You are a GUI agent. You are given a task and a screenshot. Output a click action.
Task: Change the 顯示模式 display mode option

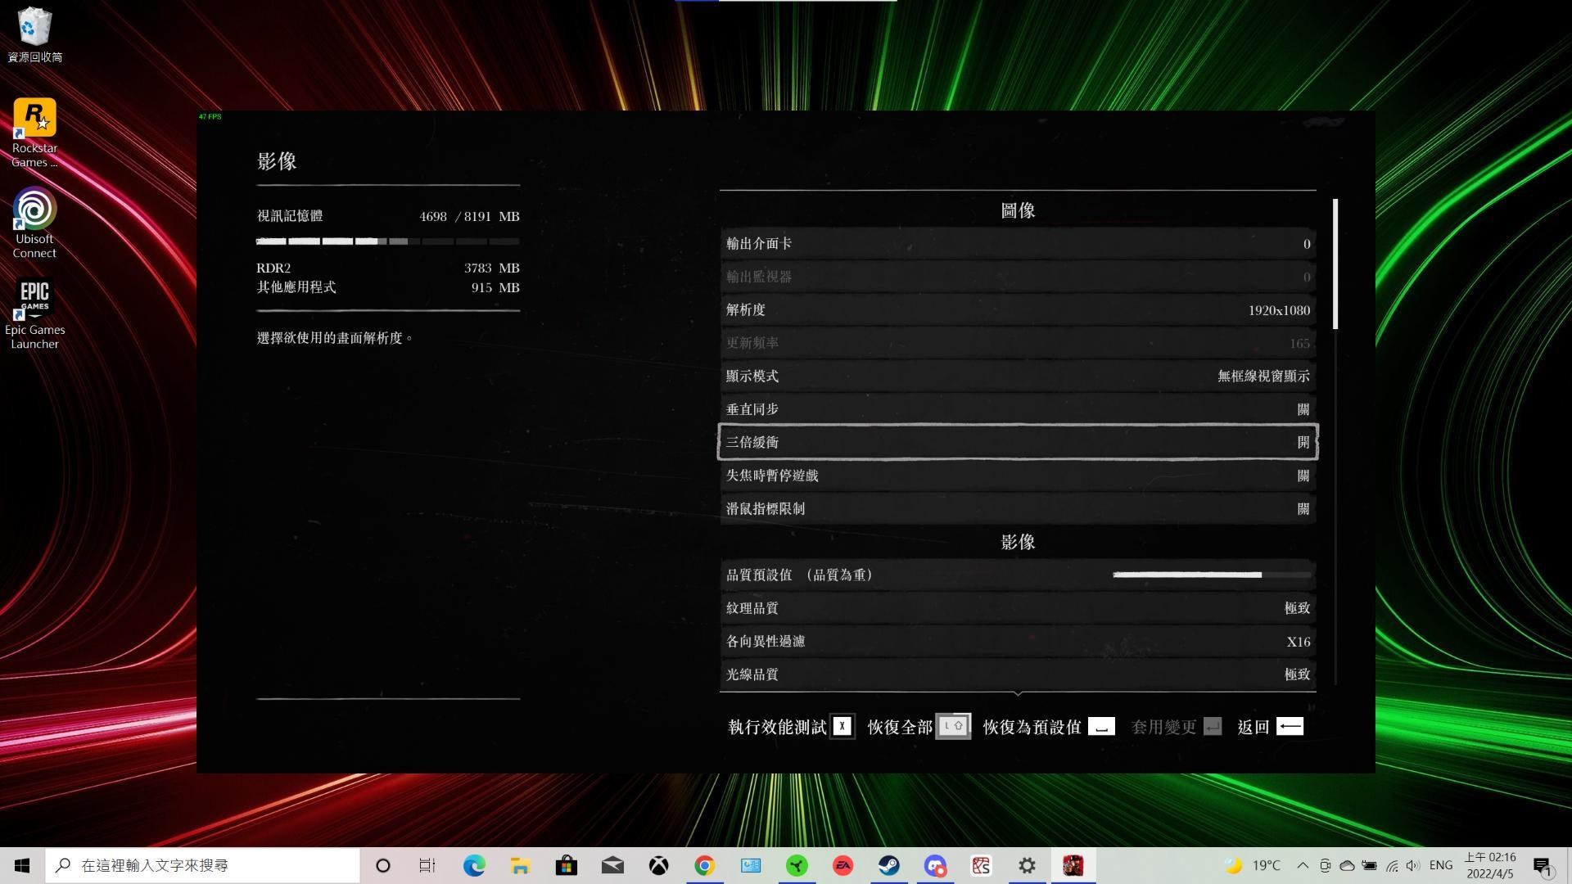point(1017,376)
